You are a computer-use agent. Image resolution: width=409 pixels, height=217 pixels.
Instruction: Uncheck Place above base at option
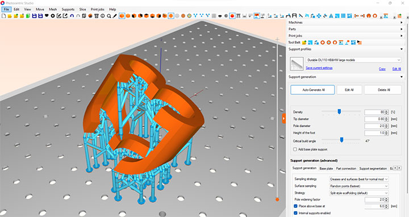tap(295, 206)
